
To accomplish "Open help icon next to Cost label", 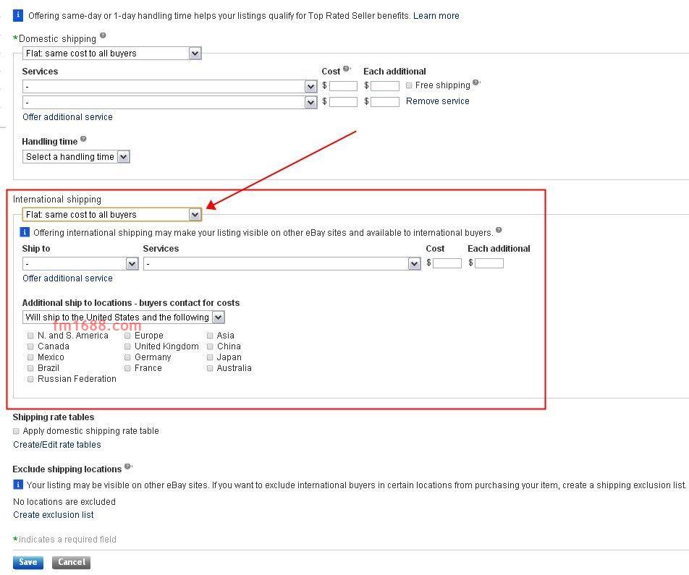I will click(x=346, y=69).
